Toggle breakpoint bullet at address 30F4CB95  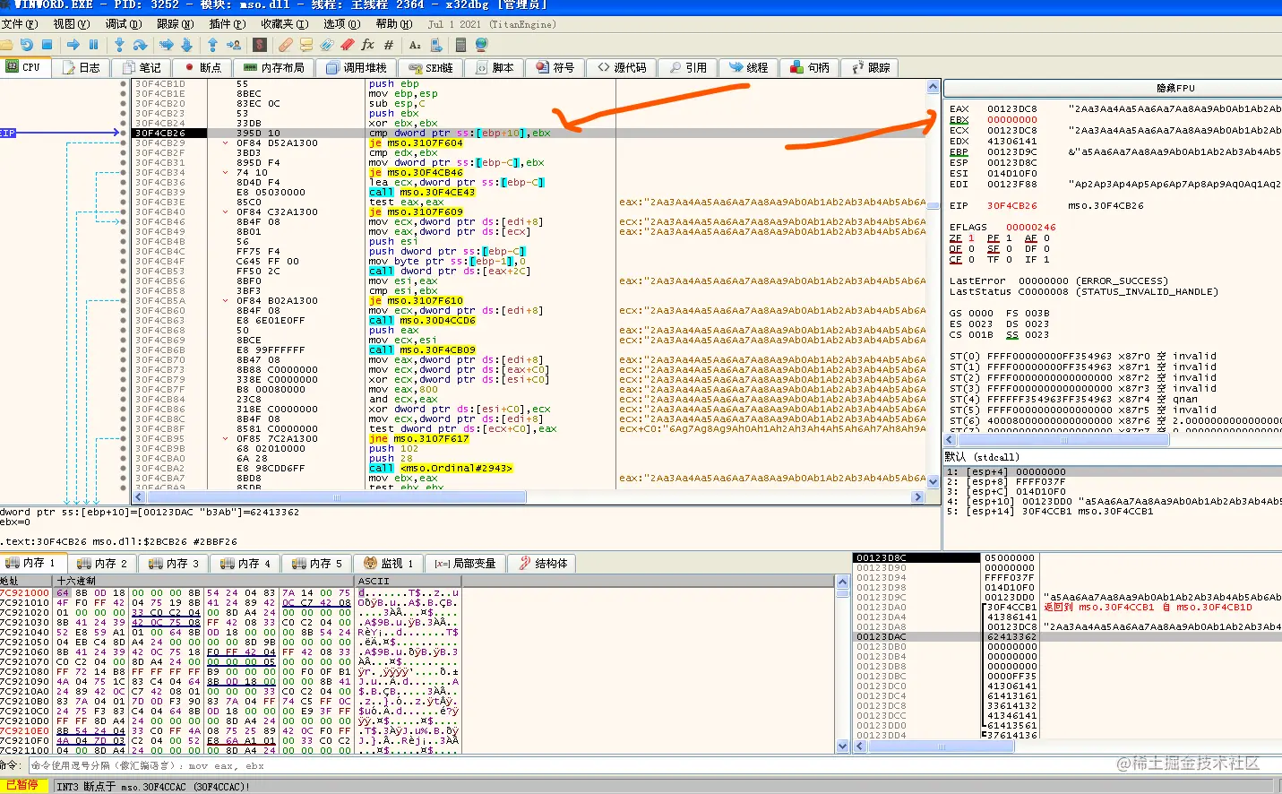[x=124, y=438]
